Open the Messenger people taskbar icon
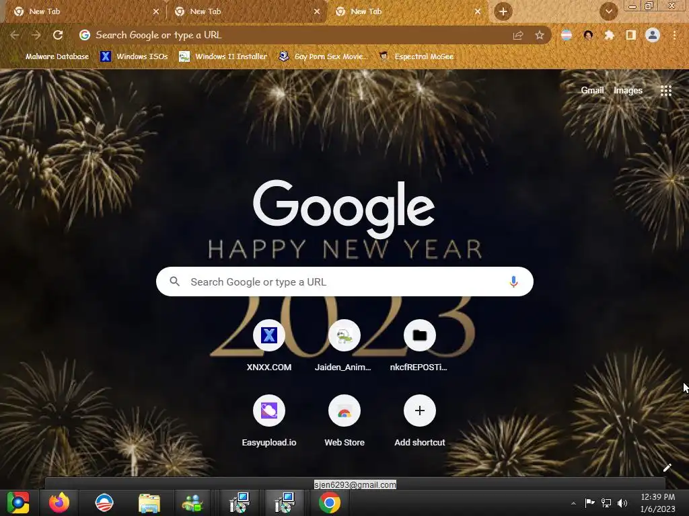The height and width of the screenshot is (516, 689). click(x=193, y=503)
